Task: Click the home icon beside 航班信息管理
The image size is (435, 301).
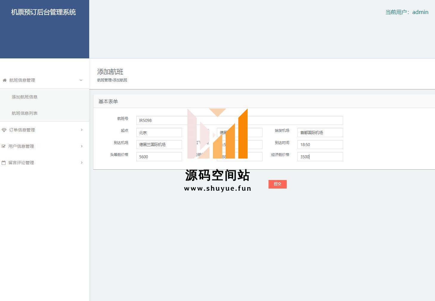Action: [4, 80]
